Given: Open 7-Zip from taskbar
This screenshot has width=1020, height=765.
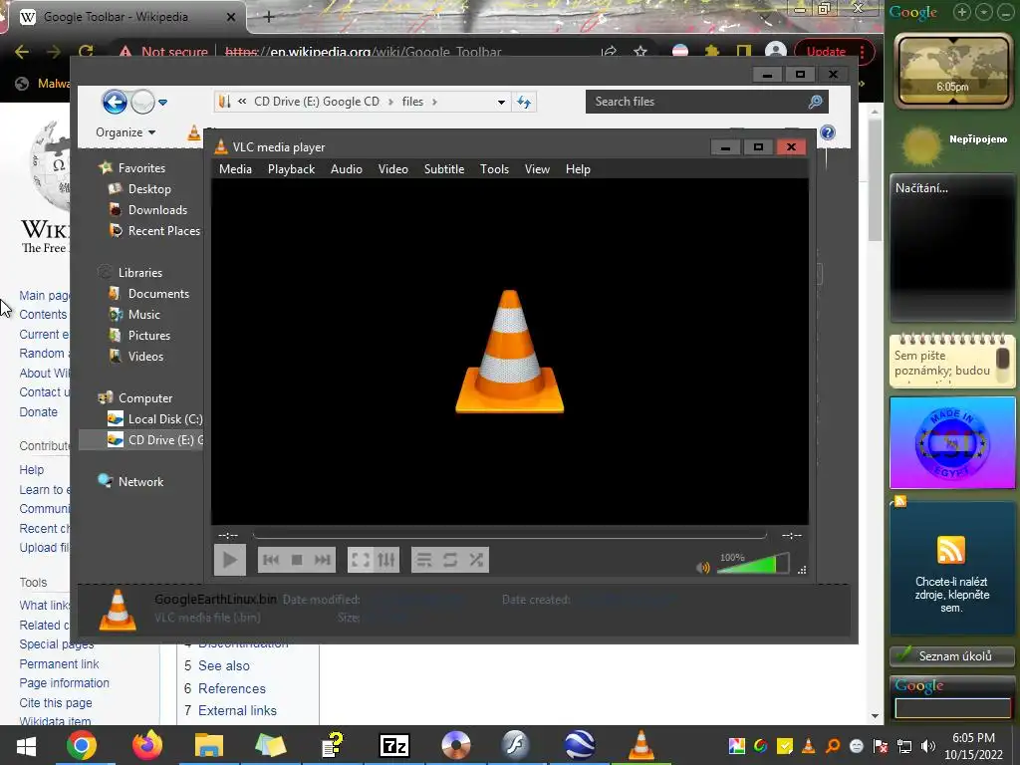Looking at the screenshot, I should (394, 745).
